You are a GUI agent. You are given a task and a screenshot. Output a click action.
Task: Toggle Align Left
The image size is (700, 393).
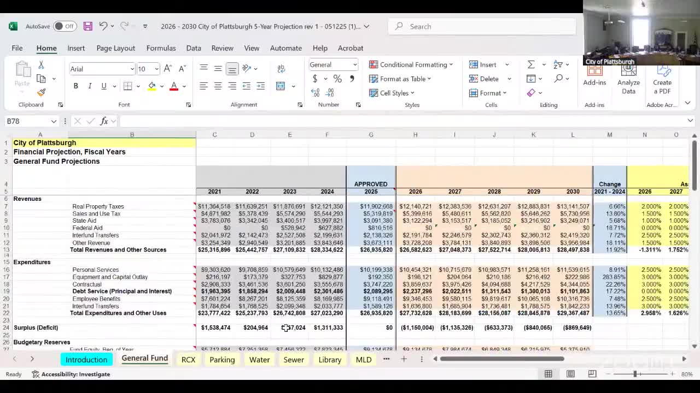[x=203, y=86]
